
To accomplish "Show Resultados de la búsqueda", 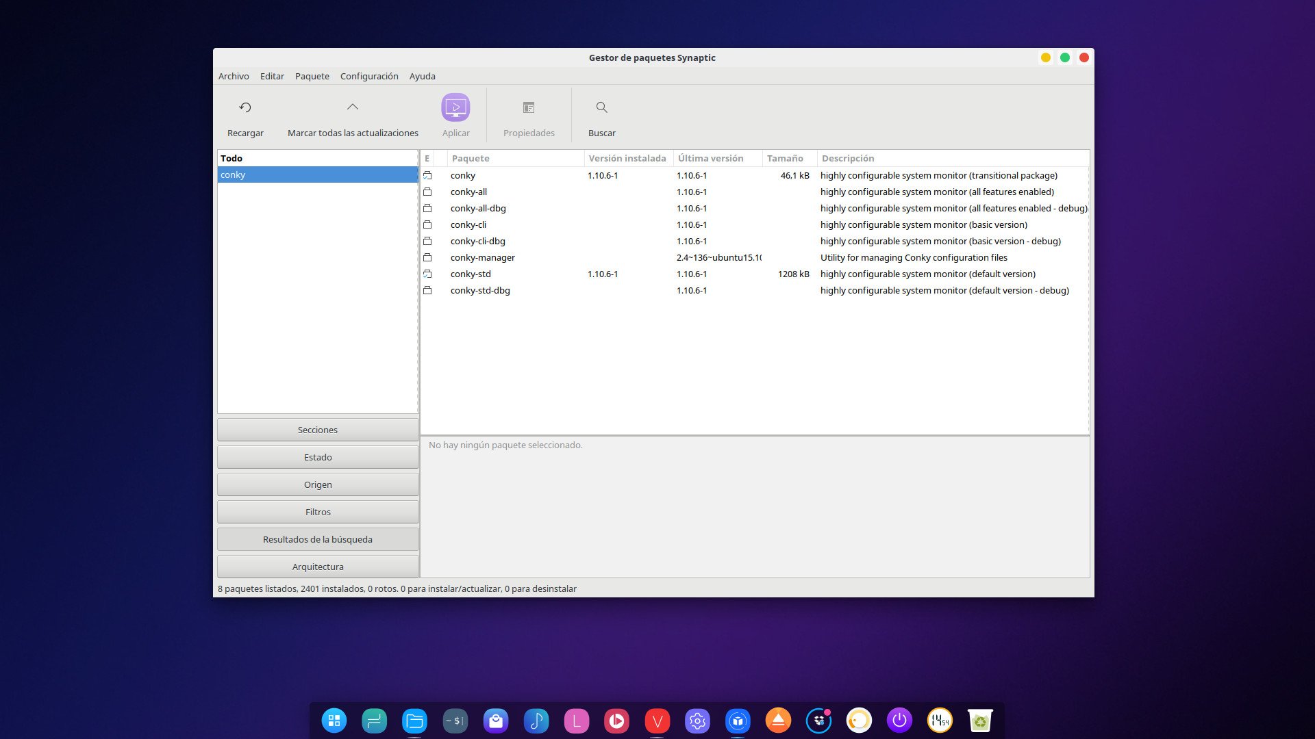I will pos(318,539).
